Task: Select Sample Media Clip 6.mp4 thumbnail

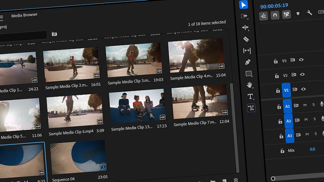Action: (x=75, y=111)
